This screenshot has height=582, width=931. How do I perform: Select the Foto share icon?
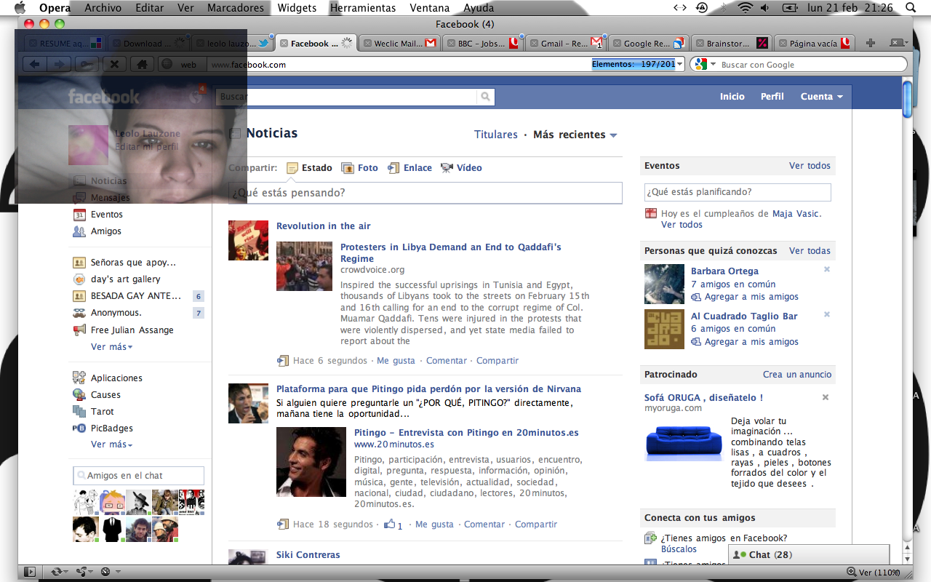348,168
